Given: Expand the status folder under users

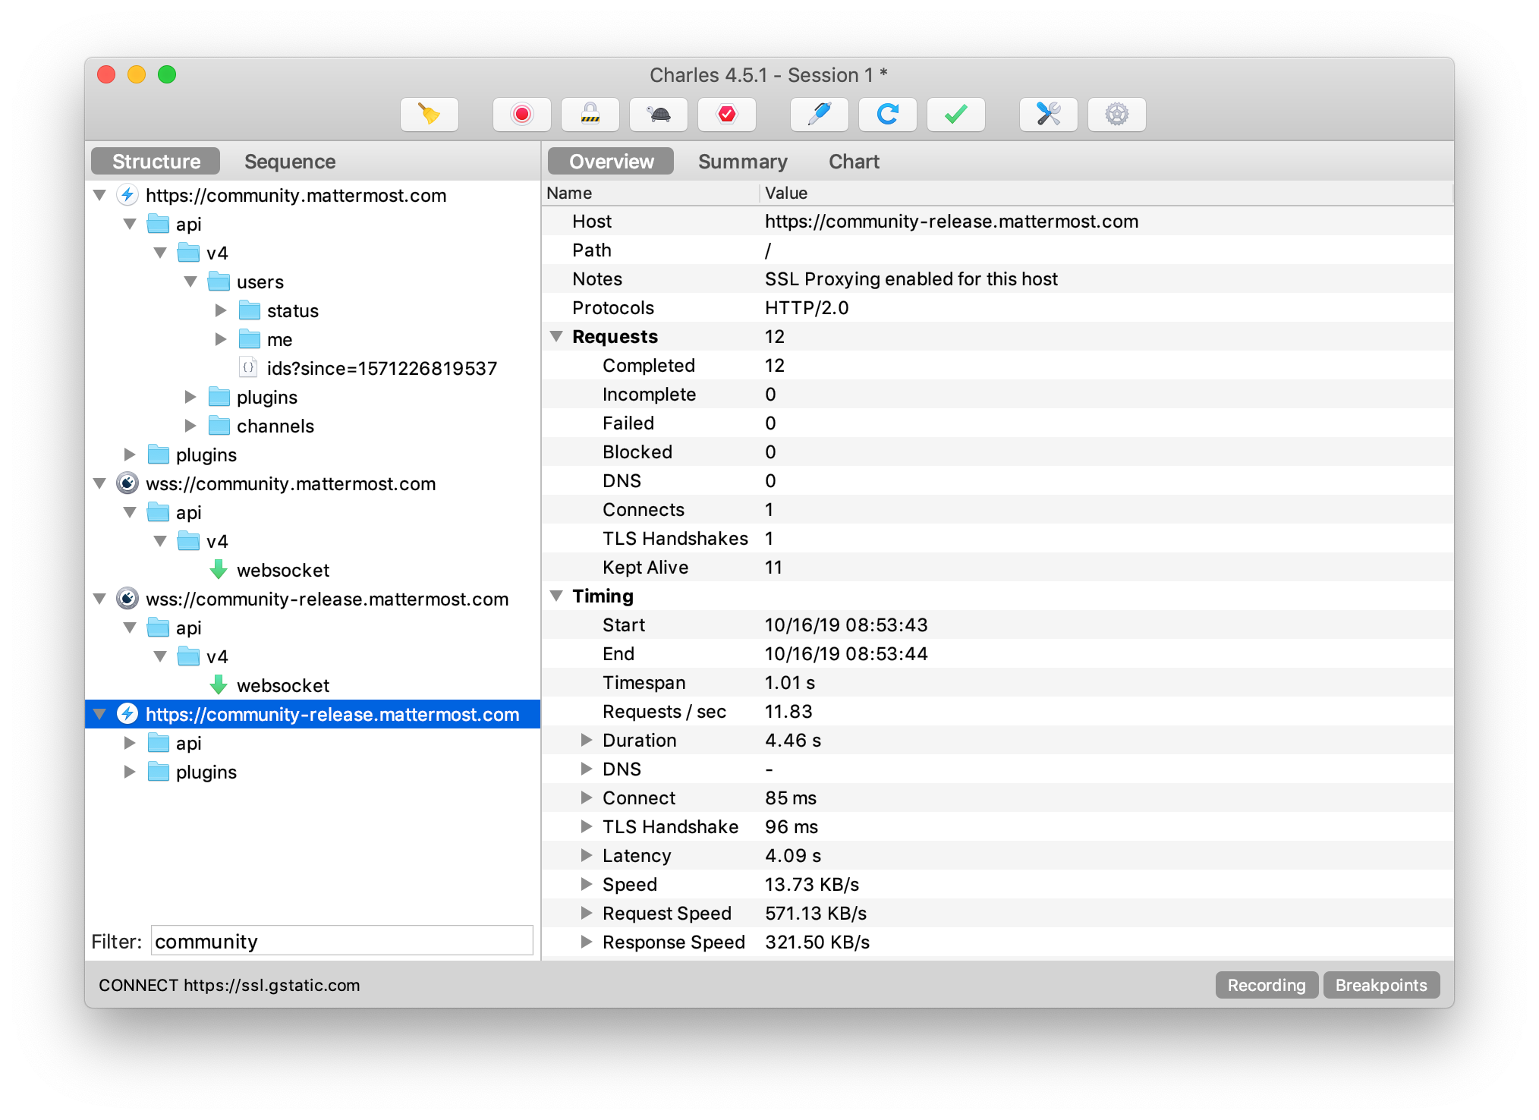Looking at the screenshot, I should click(x=221, y=310).
